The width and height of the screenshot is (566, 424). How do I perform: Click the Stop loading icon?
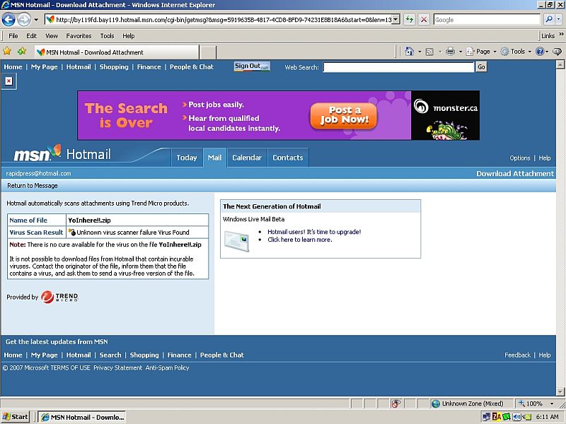tap(424, 20)
